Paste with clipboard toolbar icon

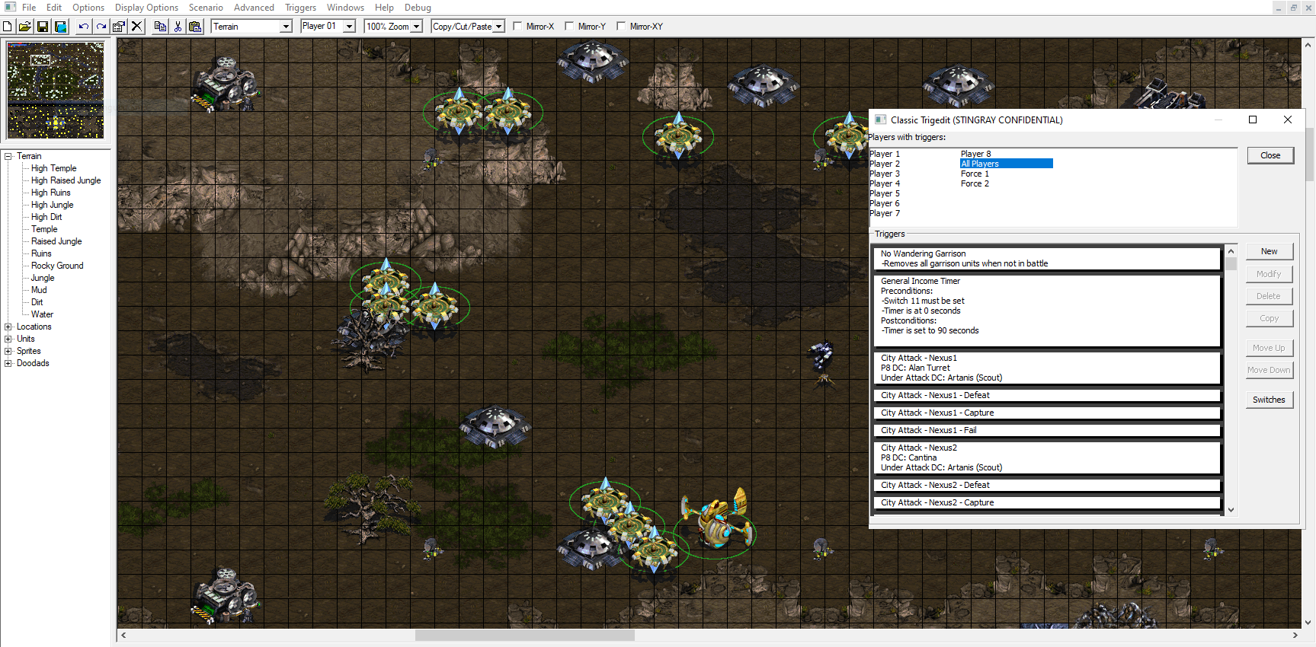tap(195, 27)
